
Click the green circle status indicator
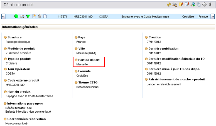(x=16, y=16)
